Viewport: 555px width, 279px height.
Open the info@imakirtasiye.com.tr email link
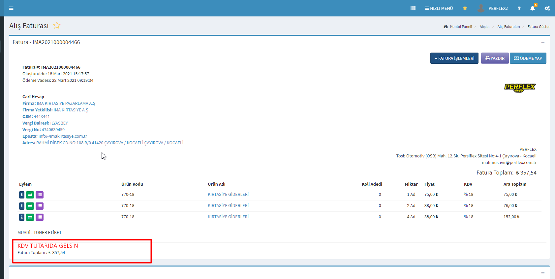click(x=63, y=136)
